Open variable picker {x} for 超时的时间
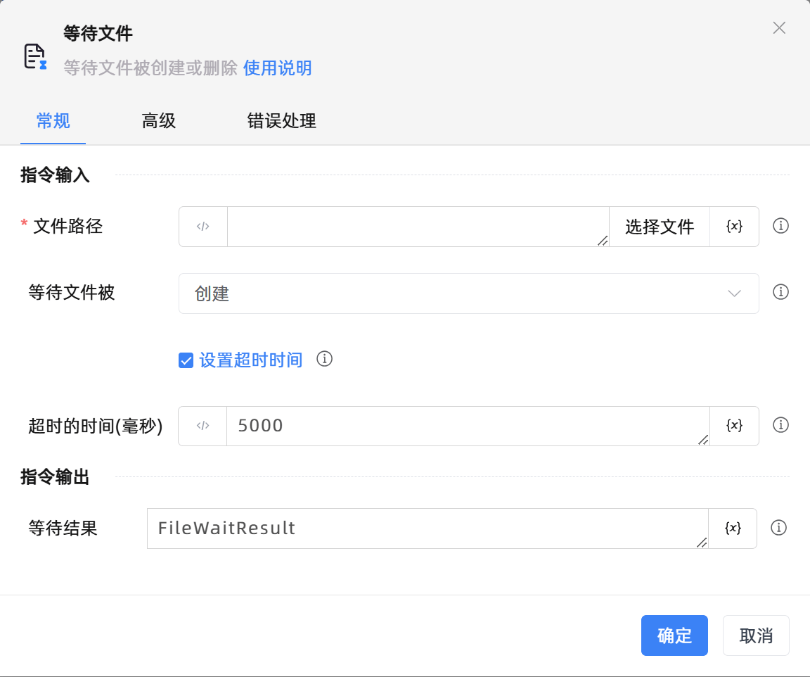This screenshot has width=810, height=677. 734,425
